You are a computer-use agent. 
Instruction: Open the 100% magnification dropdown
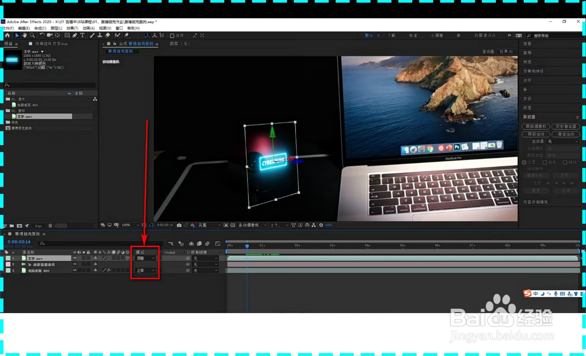tap(130, 225)
